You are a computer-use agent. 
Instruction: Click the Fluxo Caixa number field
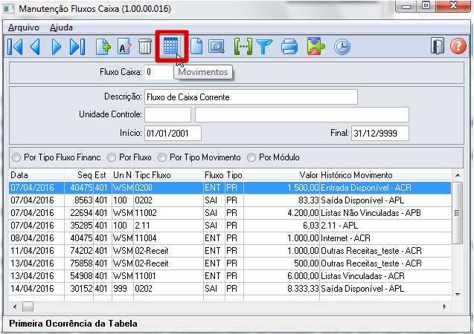[159, 72]
